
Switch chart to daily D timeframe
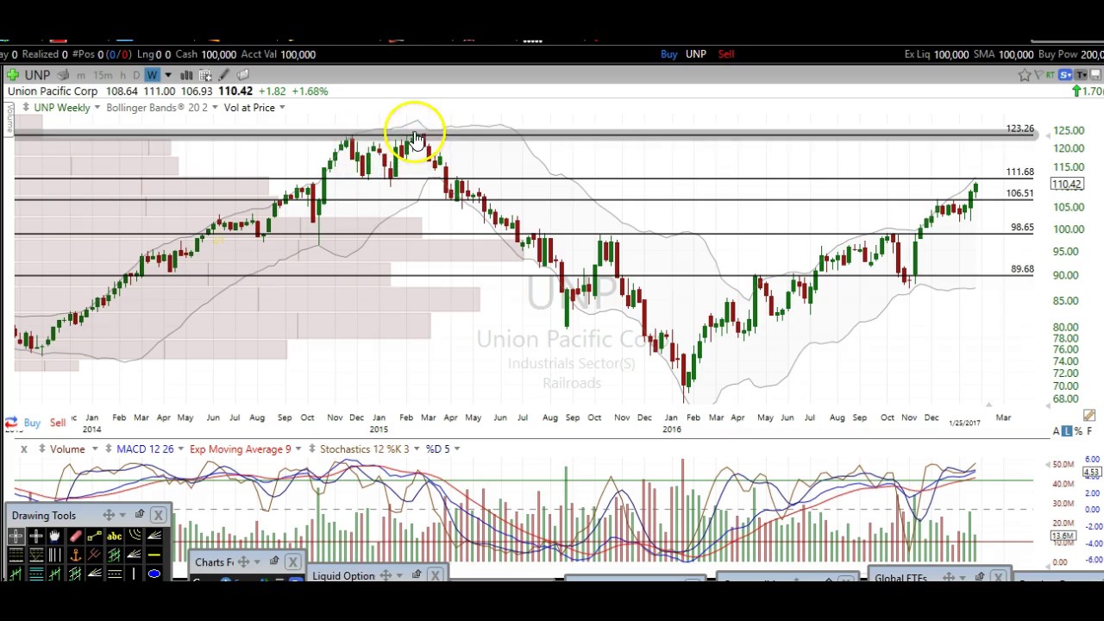pyautogui.click(x=136, y=75)
